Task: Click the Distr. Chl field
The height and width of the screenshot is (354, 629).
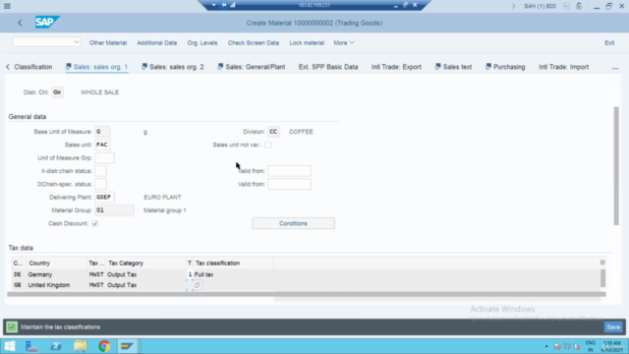Action: 57,92
